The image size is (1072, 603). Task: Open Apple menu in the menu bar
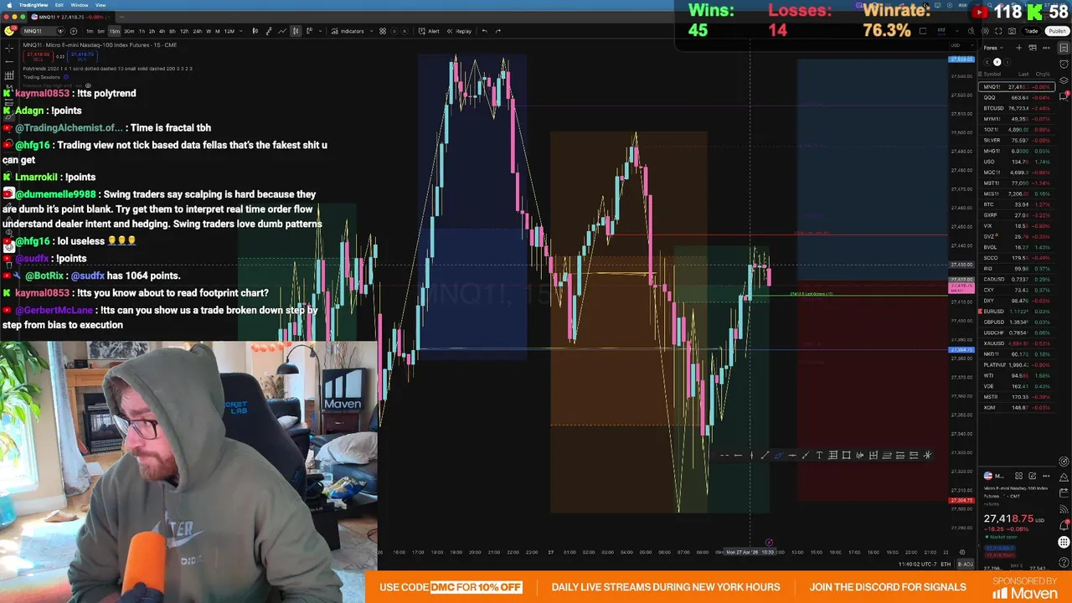9,5
